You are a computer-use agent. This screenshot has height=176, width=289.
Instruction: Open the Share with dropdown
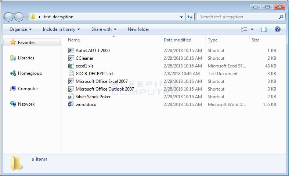coord(104,29)
